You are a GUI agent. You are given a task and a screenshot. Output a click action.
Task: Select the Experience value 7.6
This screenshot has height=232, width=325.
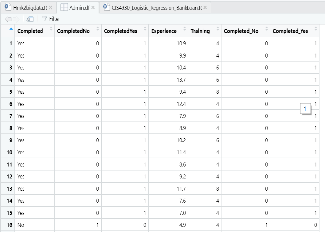[x=182, y=200]
